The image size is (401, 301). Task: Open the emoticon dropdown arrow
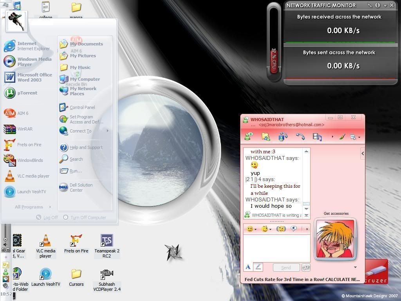[256, 229]
